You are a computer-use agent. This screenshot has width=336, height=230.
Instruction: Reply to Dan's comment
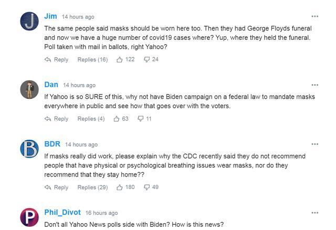(x=57, y=119)
